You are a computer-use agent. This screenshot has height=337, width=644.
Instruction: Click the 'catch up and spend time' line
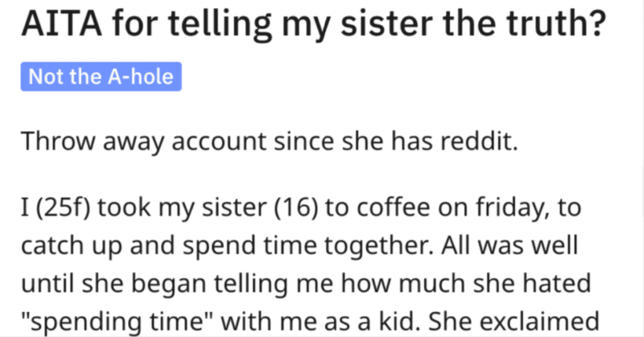169,246
